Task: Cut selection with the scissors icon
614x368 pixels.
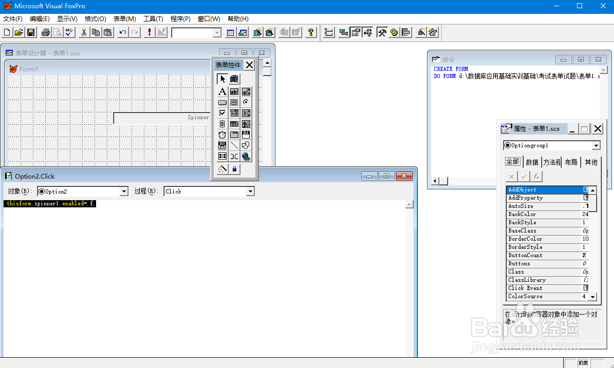Action: (83, 32)
